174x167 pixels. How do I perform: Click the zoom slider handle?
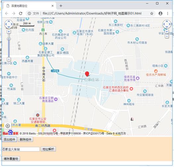[9, 39]
